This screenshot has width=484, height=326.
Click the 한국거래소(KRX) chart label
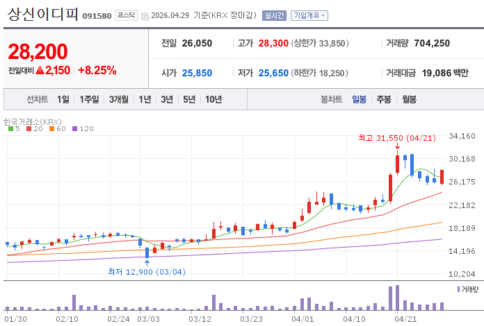(x=33, y=122)
